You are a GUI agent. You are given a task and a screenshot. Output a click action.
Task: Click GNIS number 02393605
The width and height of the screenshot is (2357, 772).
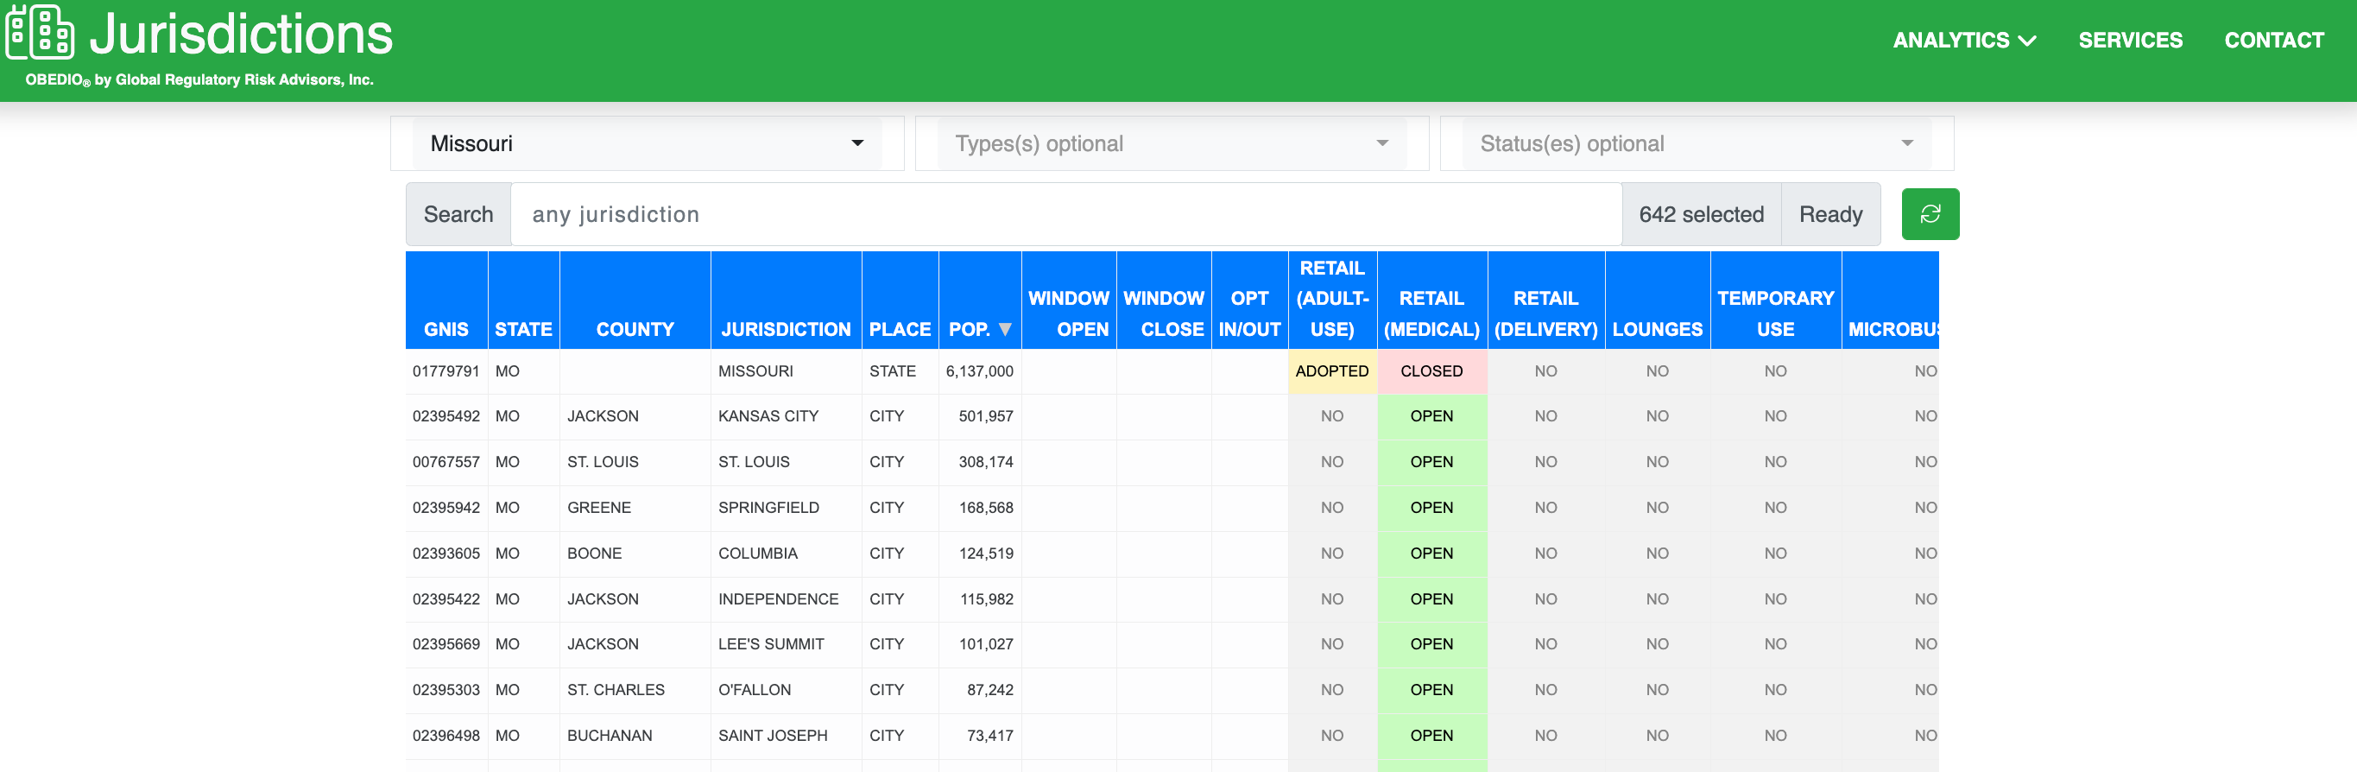click(x=445, y=554)
